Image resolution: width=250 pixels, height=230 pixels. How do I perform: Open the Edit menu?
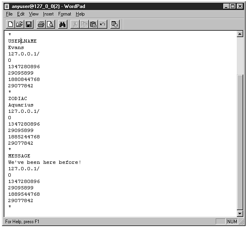(21, 14)
